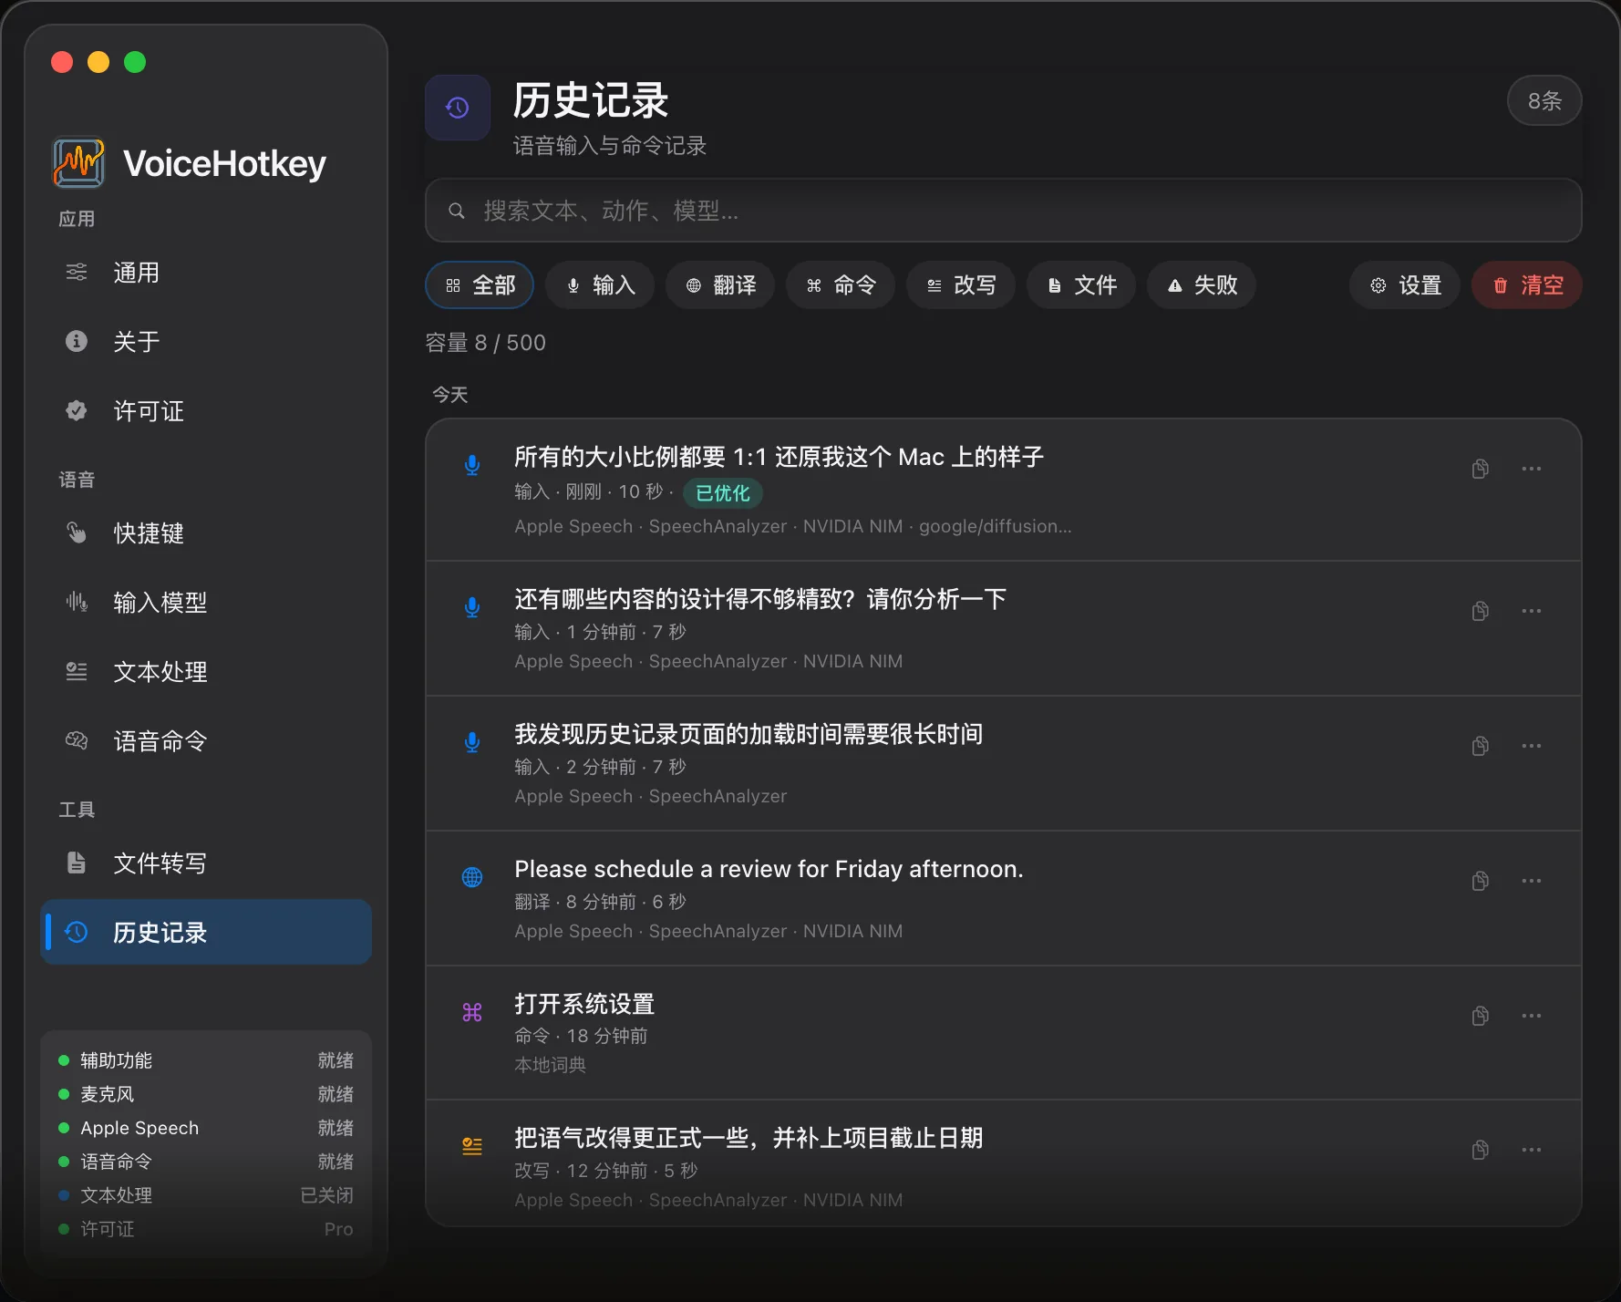Open more options for '还有哪些内容' record

pos(1532,611)
